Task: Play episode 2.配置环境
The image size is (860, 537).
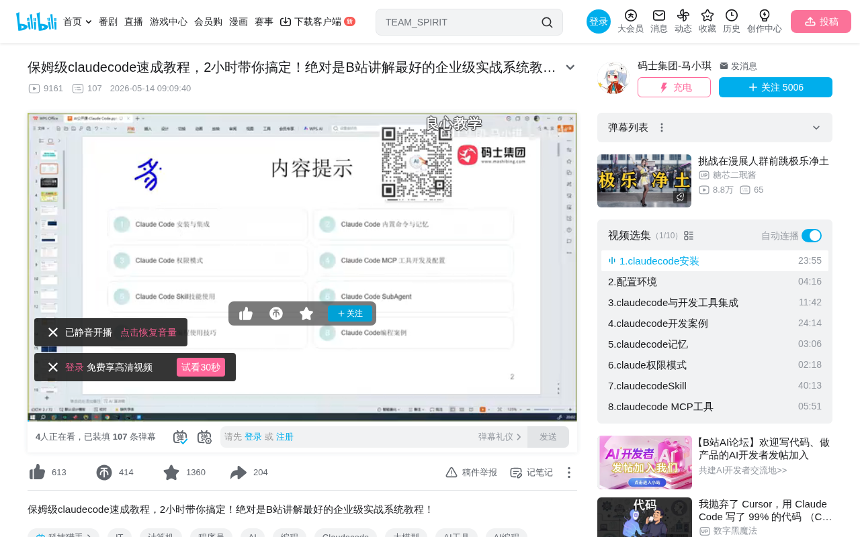Action: (x=715, y=282)
